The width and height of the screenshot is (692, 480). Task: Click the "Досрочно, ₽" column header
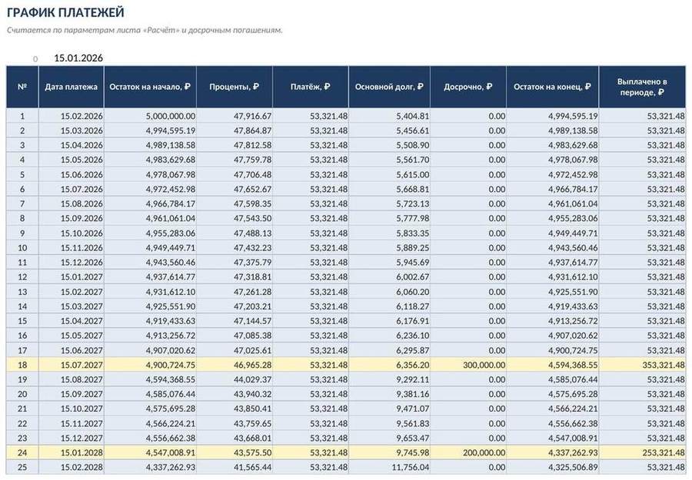coord(468,87)
